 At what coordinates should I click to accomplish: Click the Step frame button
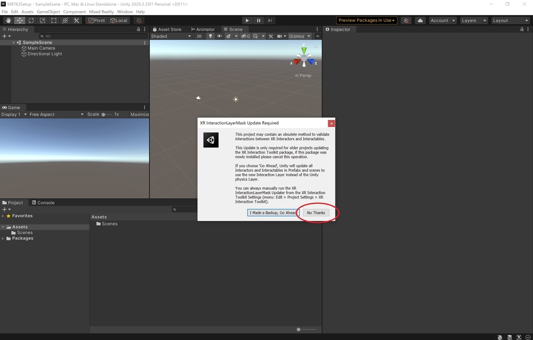270,20
